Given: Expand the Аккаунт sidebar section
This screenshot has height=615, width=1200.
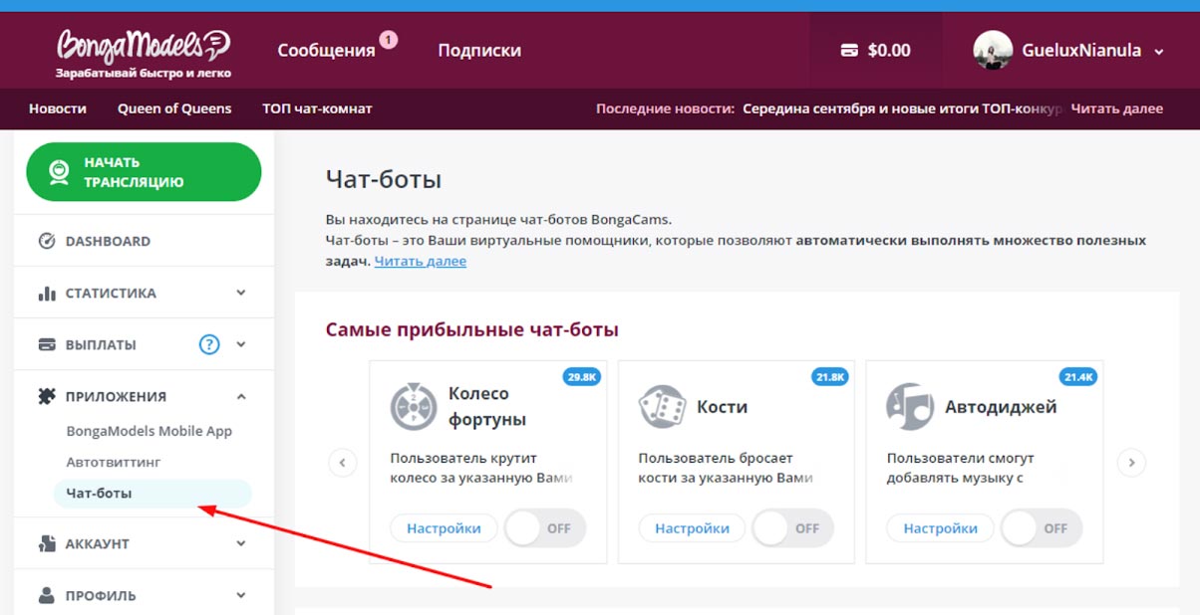Looking at the screenshot, I should (x=241, y=543).
